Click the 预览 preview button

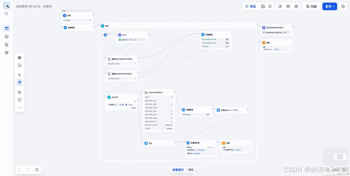(x=251, y=7)
